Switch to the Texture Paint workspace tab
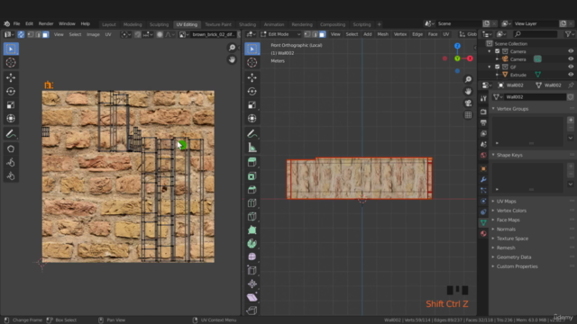This screenshot has width=577, height=324. click(218, 24)
